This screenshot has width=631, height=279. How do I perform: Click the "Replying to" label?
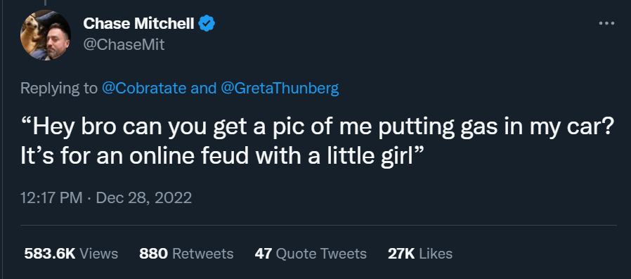[x=59, y=88]
